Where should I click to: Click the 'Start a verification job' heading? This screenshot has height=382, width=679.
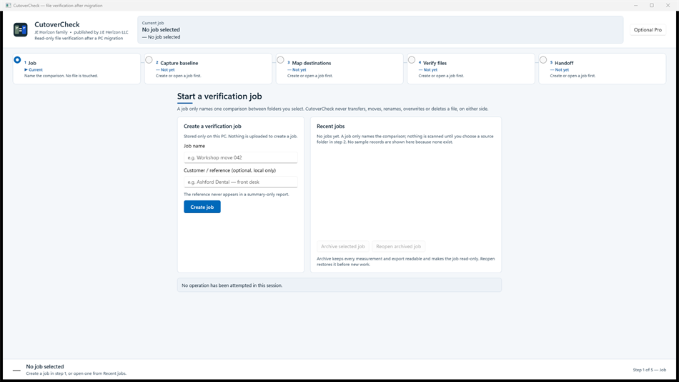click(x=219, y=97)
